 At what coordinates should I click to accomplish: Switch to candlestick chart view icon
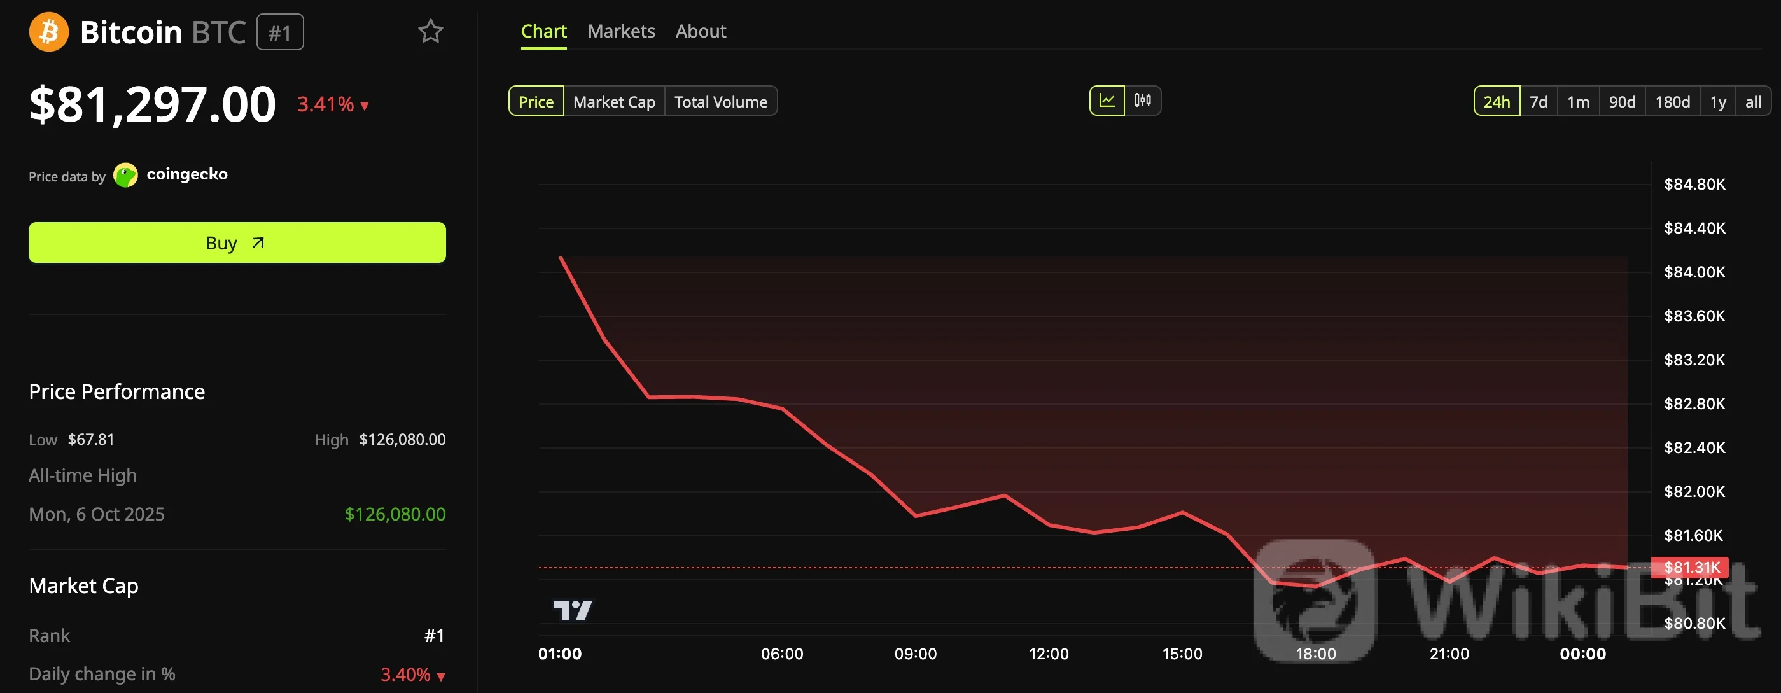pyautogui.click(x=1142, y=101)
